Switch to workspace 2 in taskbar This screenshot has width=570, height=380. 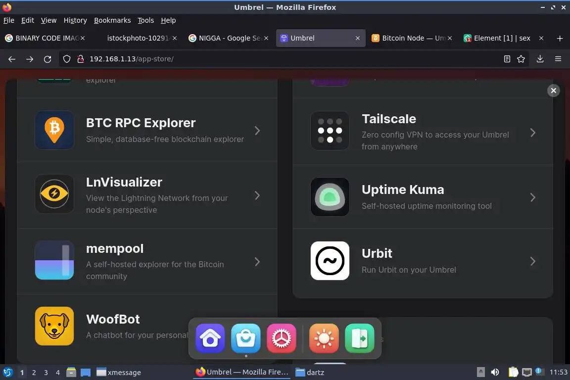[x=34, y=373]
